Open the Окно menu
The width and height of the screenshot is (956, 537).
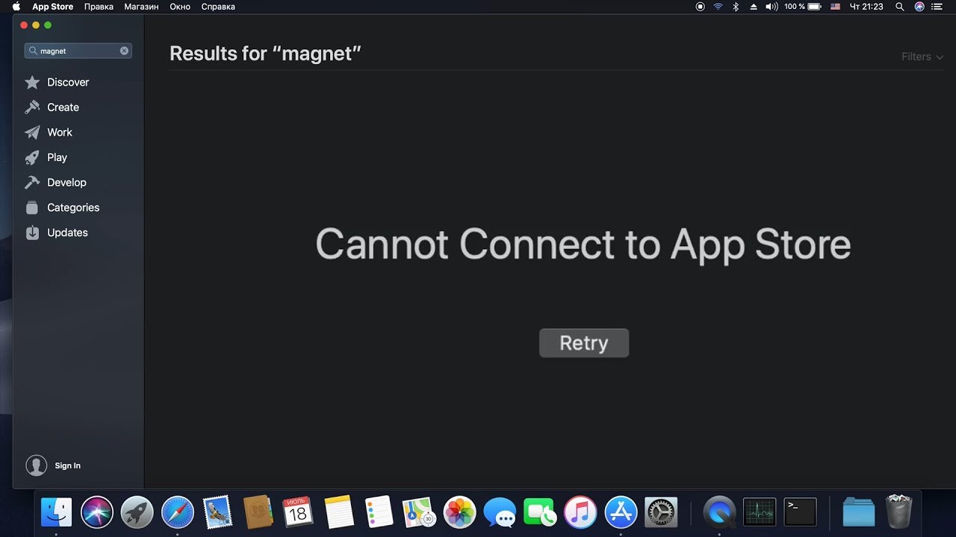pos(180,7)
